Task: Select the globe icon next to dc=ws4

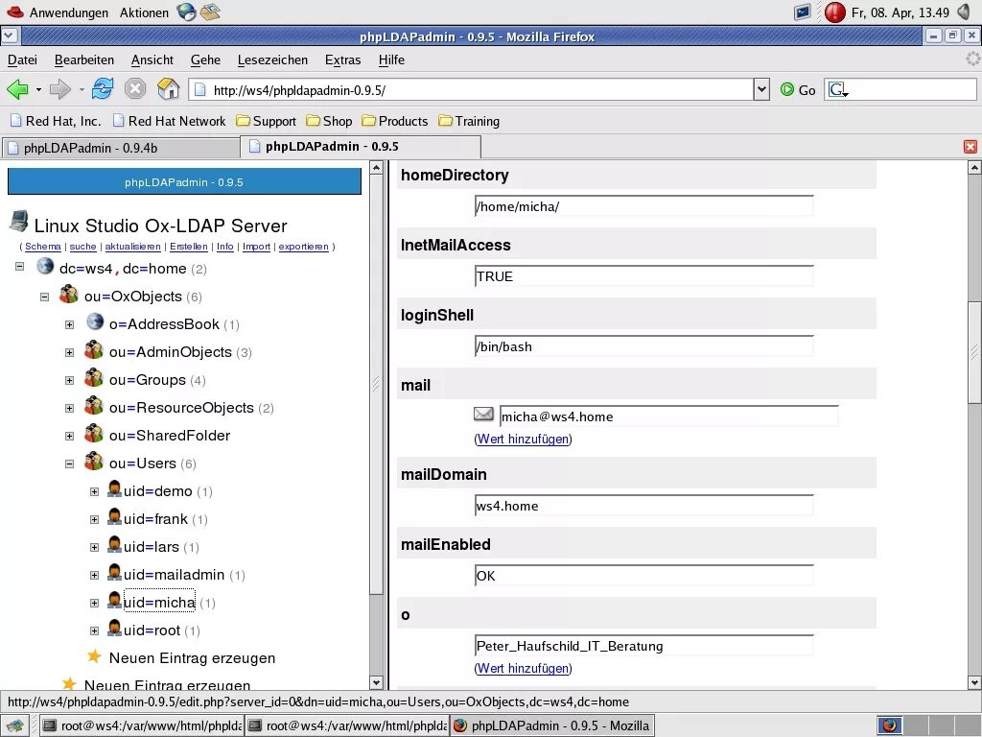Action: tap(44, 268)
